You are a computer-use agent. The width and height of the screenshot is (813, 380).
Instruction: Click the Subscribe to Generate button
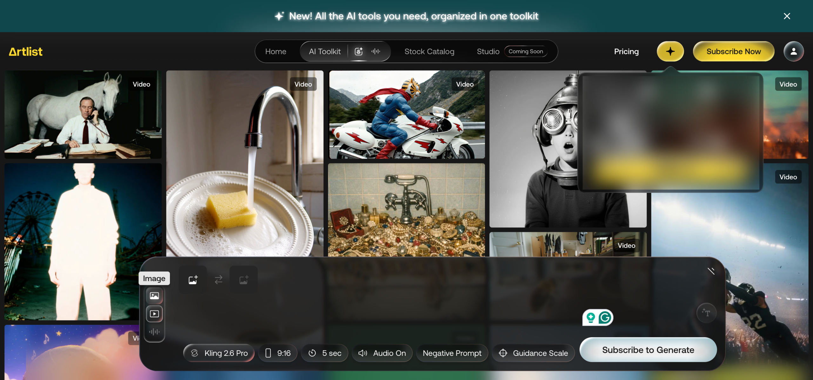648,350
